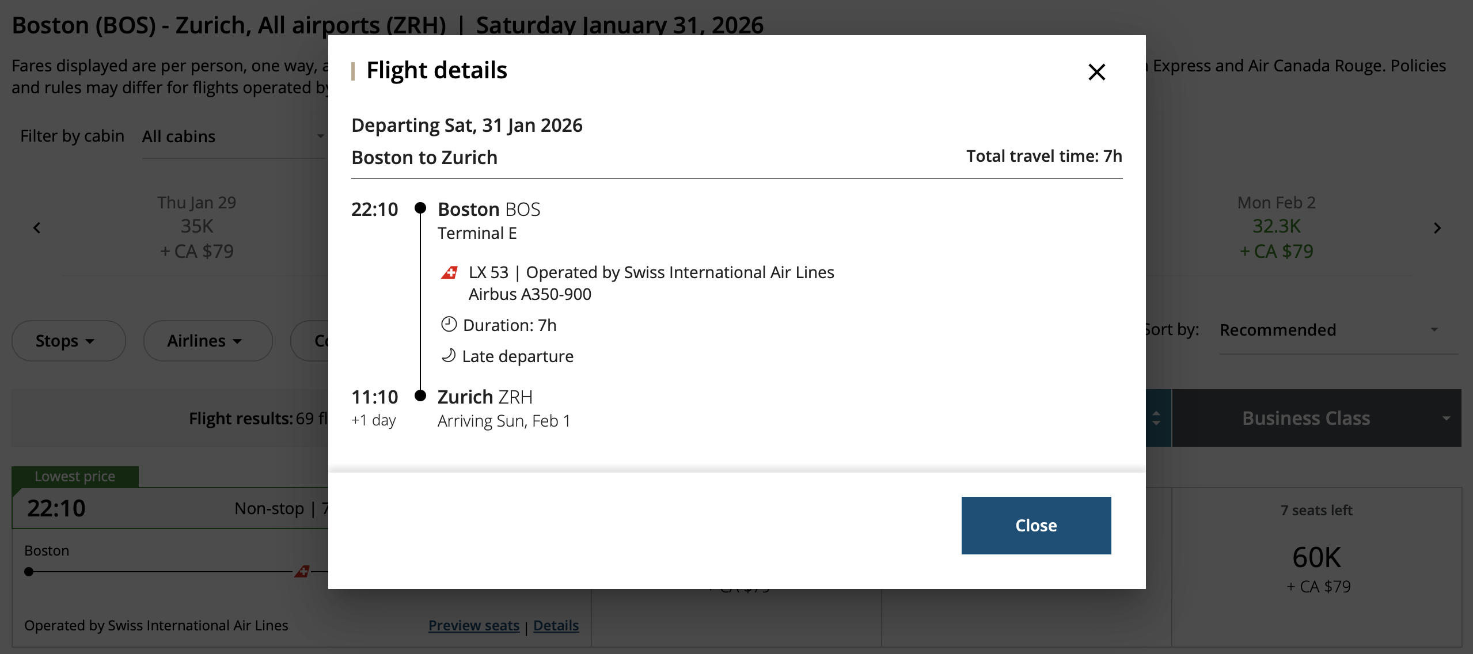1473x654 pixels.
Task: Expand the All cabins filter dropdown
Action: coord(233,136)
